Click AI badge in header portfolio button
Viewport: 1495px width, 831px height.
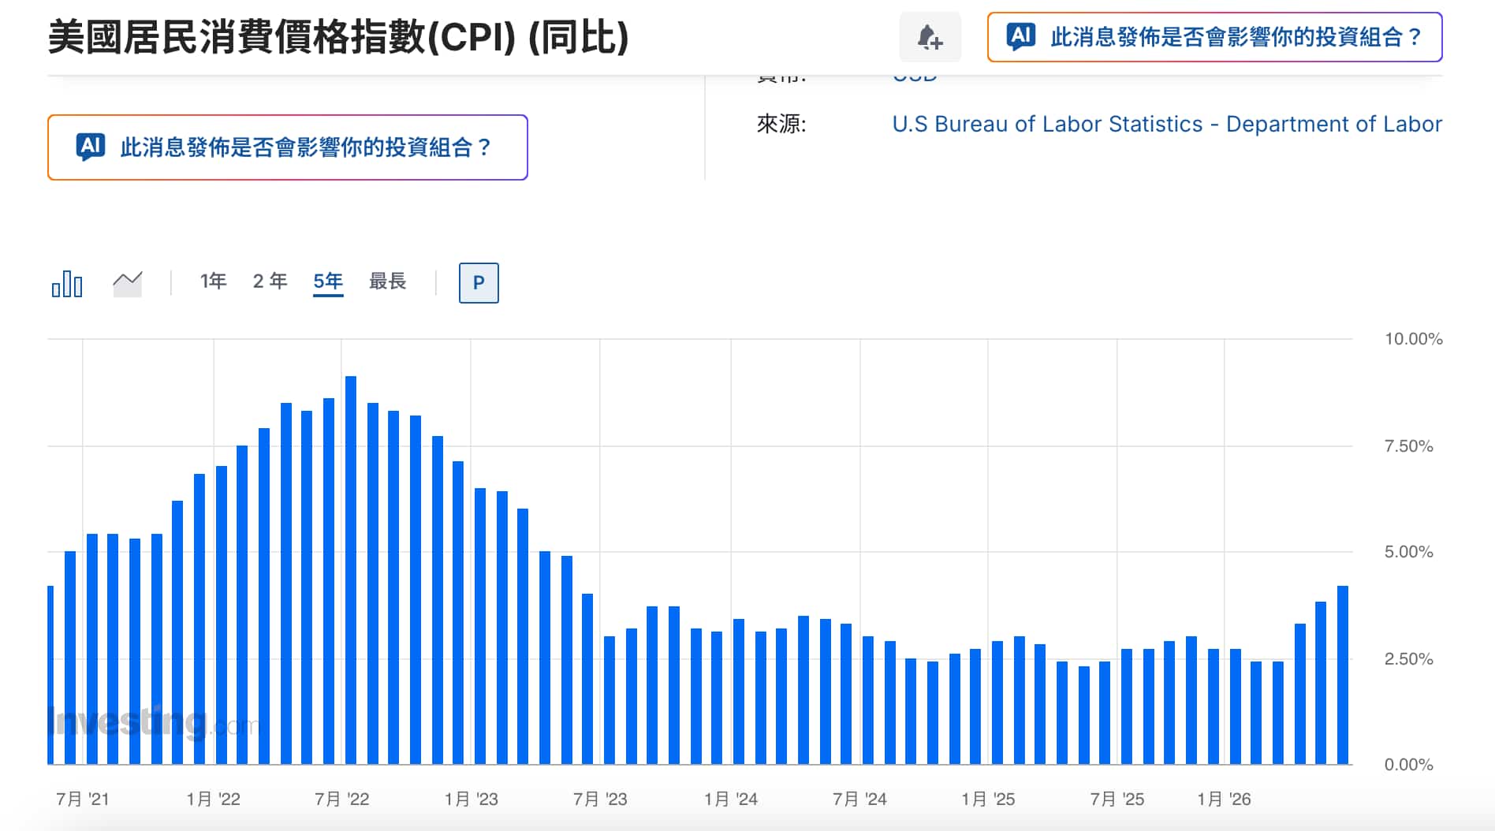coord(1021,36)
